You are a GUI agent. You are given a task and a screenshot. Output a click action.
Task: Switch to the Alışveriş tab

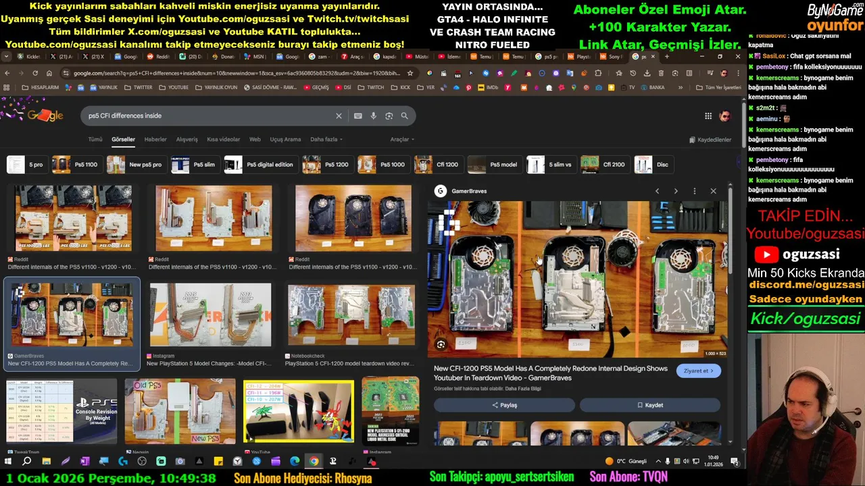click(x=187, y=140)
